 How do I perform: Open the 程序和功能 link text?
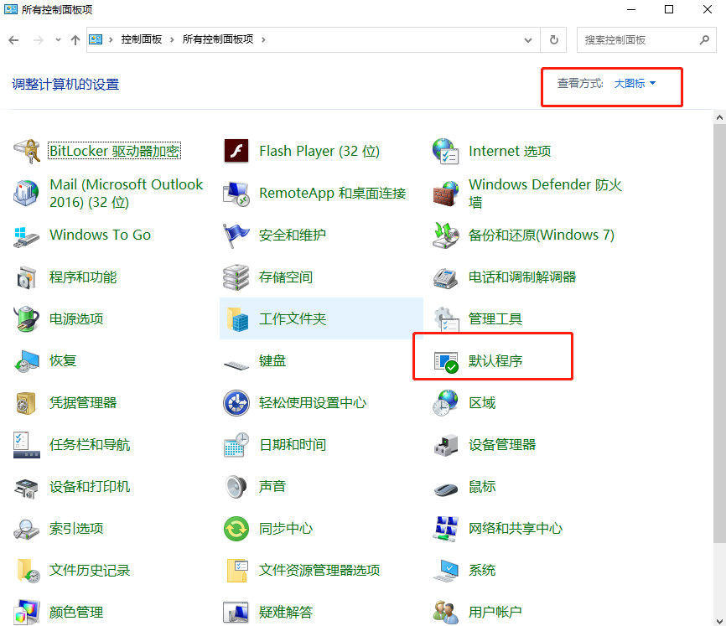point(83,277)
